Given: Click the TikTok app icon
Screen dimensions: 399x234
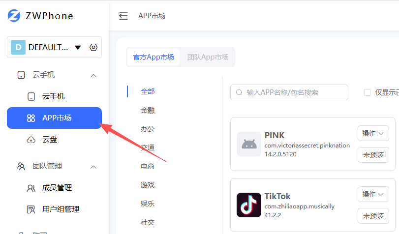Looking at the screenshot, I should (249, 205).
